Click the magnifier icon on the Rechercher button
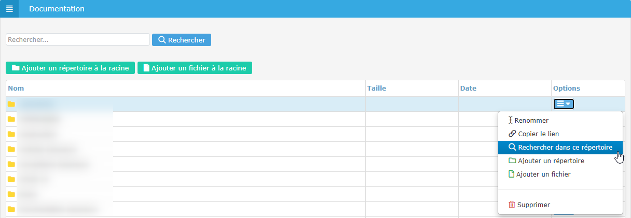 coord(162,40)
